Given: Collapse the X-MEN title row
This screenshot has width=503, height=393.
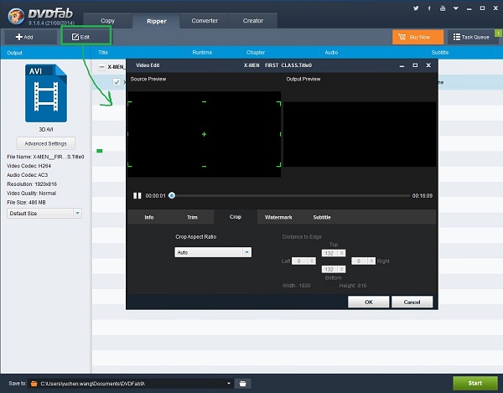Looking at the screenshot, I should tap(101, 67).
